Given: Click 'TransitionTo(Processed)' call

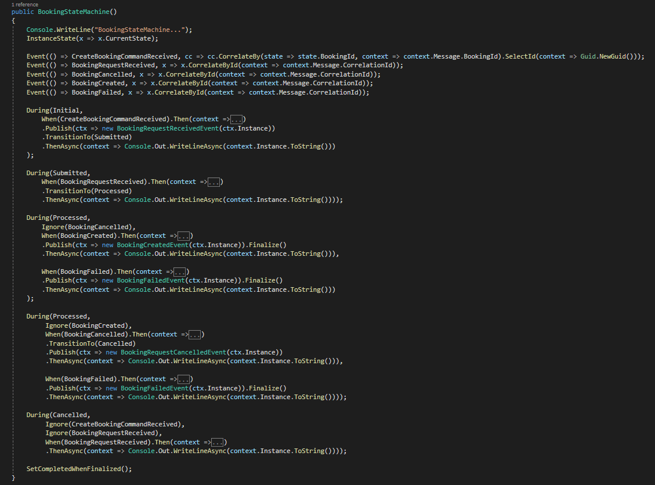Looking at the screenshot, I should pyautogui.click(x=89, y=191).
